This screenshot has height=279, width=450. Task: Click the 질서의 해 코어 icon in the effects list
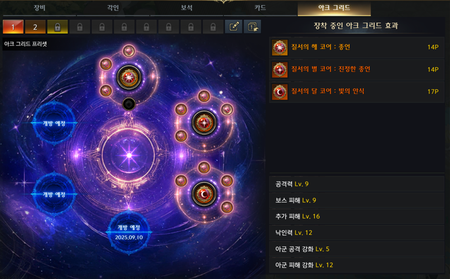pos(280,47)
